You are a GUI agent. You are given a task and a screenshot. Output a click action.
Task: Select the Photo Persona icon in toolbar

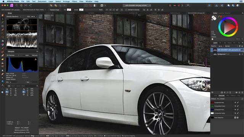click(11, 5)
